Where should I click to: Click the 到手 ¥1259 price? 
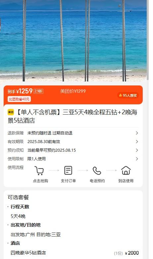pos(20,91)
